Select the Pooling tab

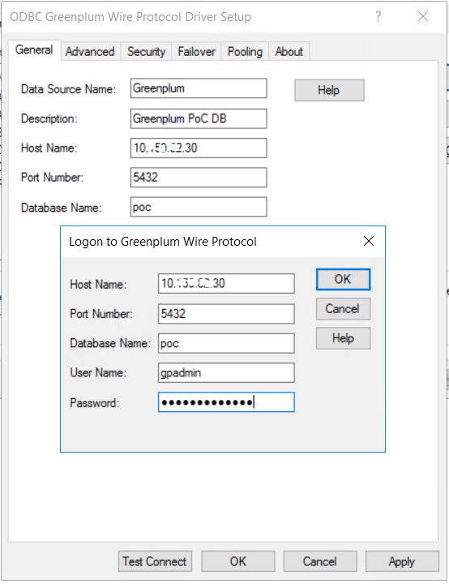245,51
